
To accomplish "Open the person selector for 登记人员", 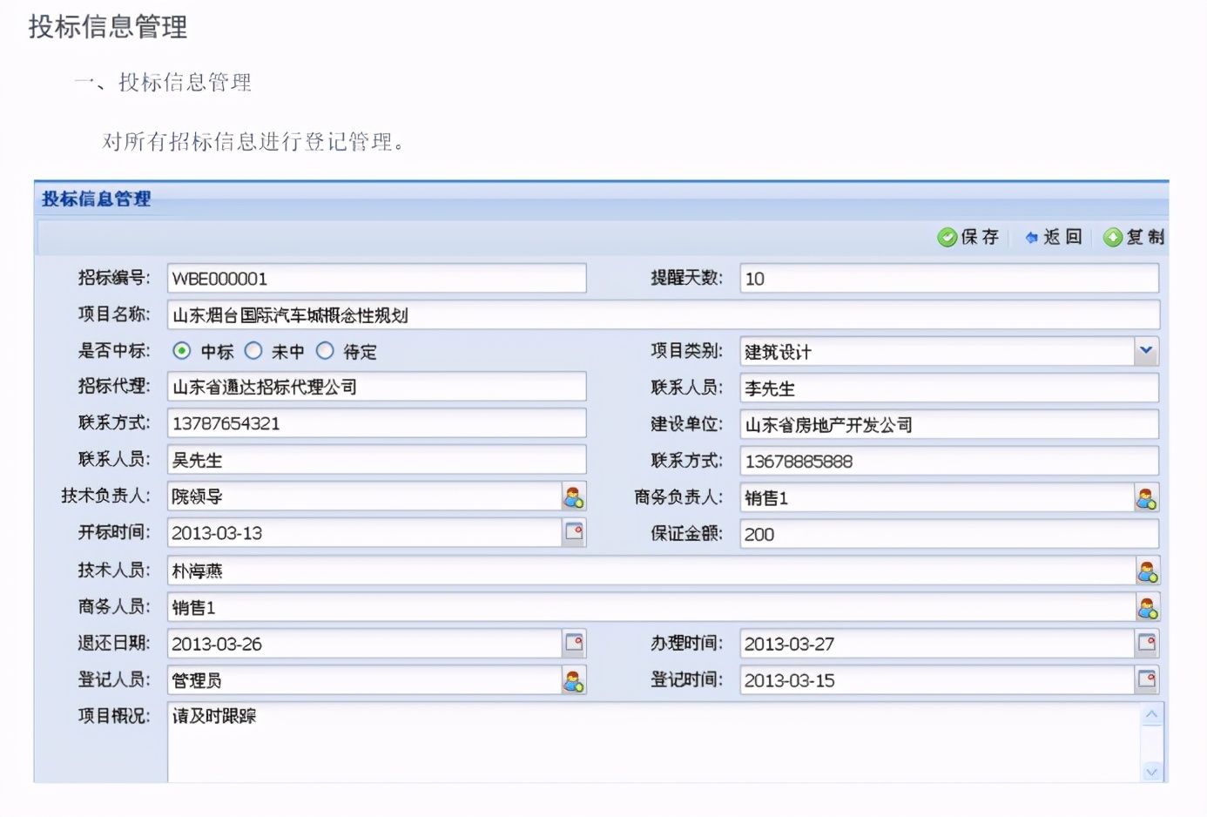I will pos(573,679).
